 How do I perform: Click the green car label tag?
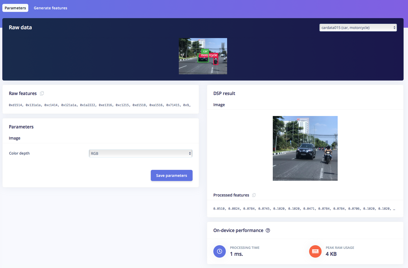tap(205, 51)
